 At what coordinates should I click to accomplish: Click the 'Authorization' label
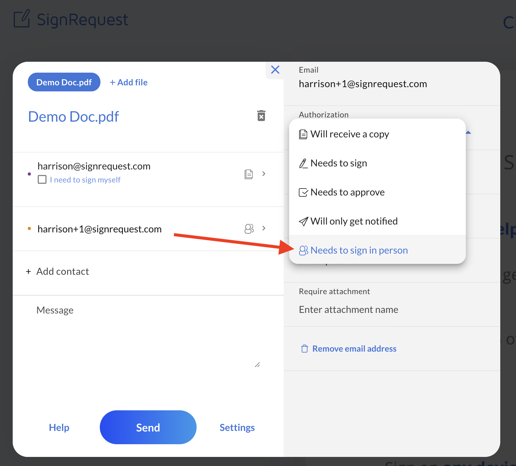324,115
